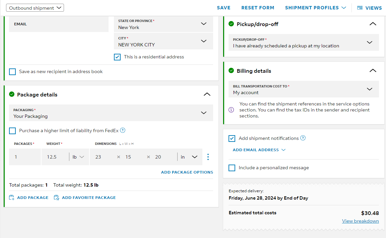The width and height of the screenshot is (386, 238).
Task: Click the length field showing 23
Action: (x=103, y=157)
